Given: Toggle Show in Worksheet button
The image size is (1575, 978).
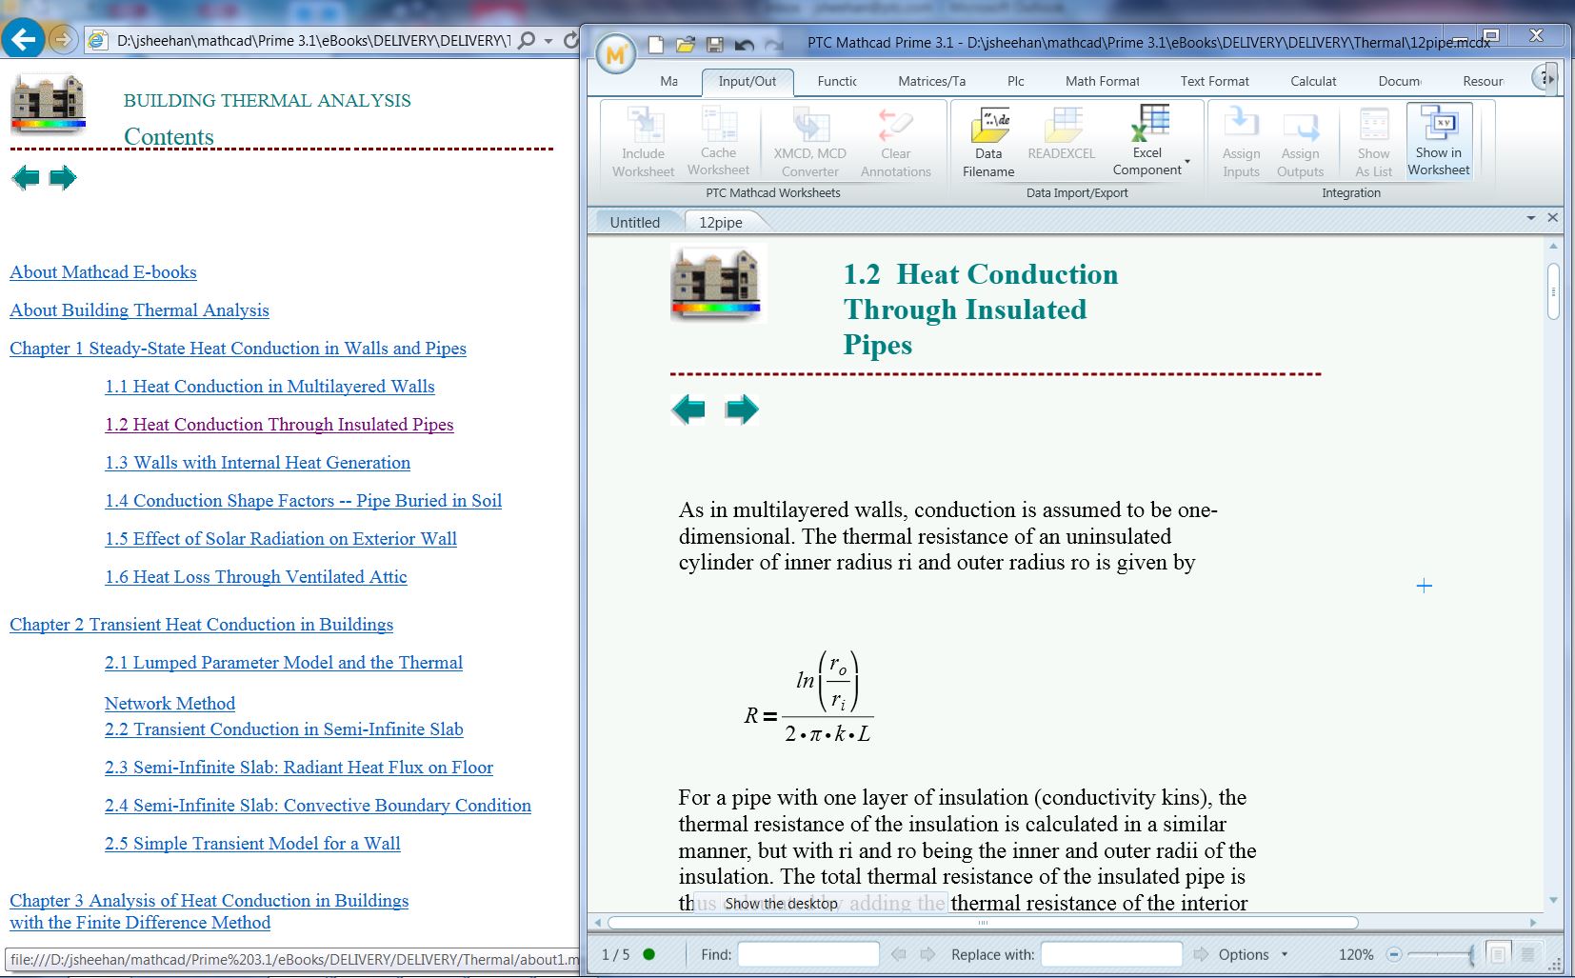Looking at the screenshot, I should tap(1439, 141).
